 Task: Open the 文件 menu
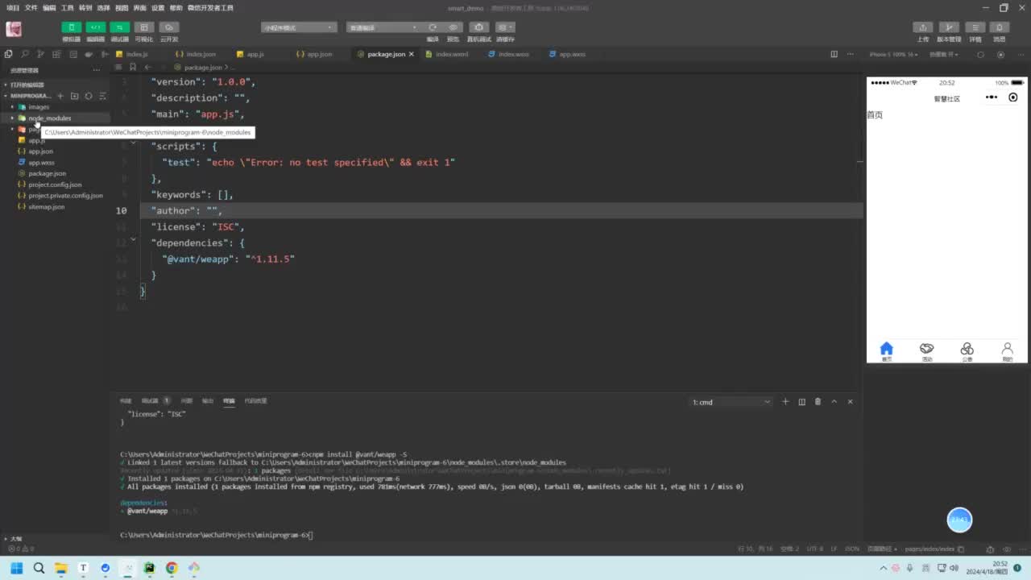coord(31,8)
